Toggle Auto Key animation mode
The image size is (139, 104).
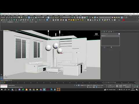(121, 85)
